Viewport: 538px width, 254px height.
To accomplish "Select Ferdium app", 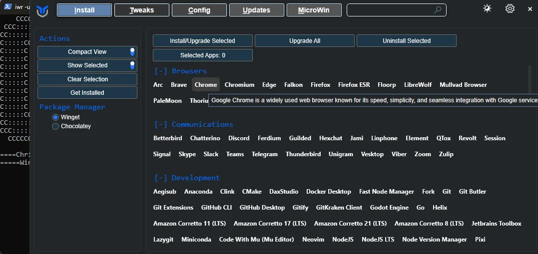I will click(x=269, y=138).
